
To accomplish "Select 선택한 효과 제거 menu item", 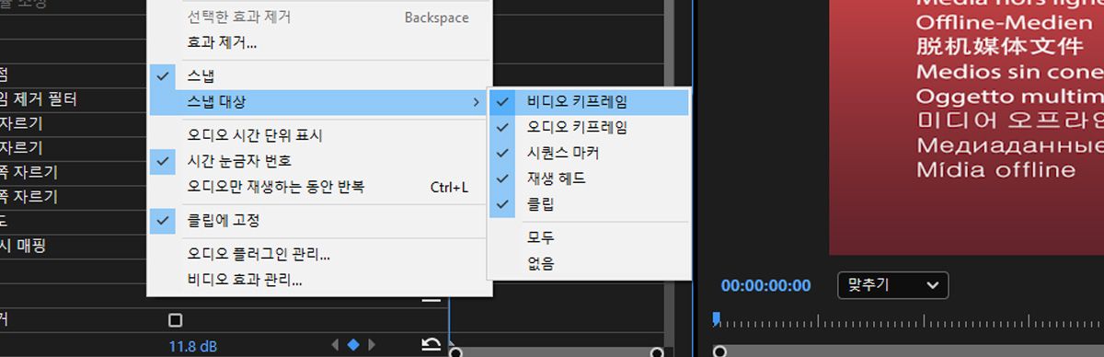I will (319, 17).
